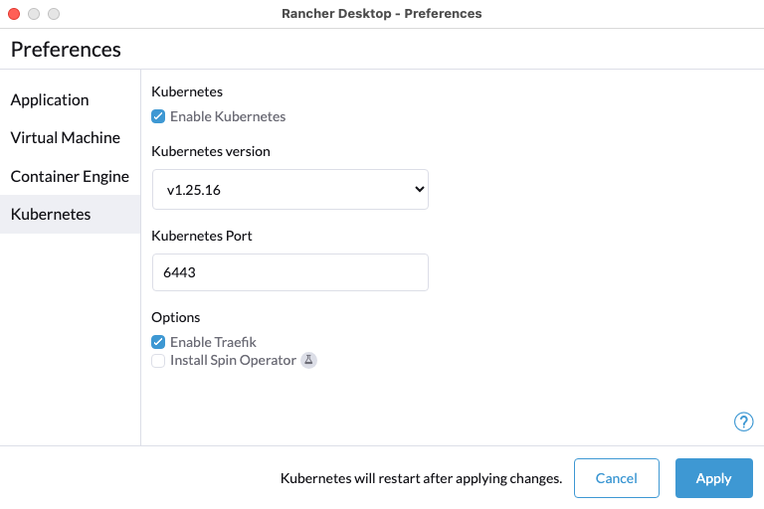This screenshot has width=764, height=509.
Task: Minimize the window using the yellow button
Action: (34, 14)
